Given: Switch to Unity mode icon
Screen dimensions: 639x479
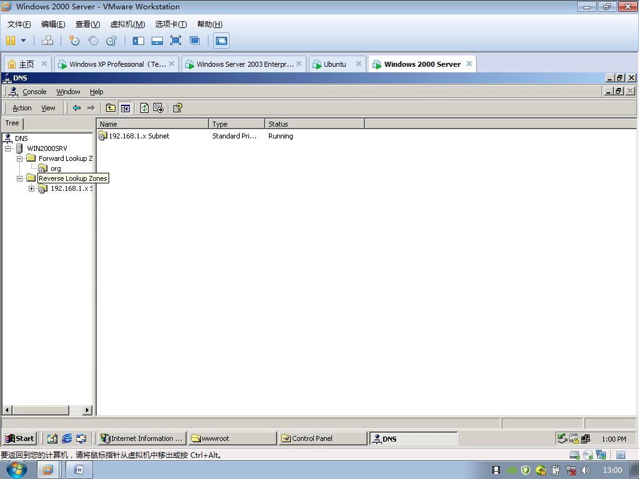Looking at the screenshot, I should (195, 41).
